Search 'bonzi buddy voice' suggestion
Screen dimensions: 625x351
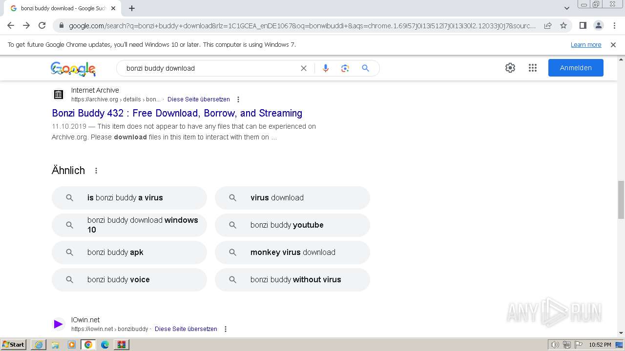(129, 280)
